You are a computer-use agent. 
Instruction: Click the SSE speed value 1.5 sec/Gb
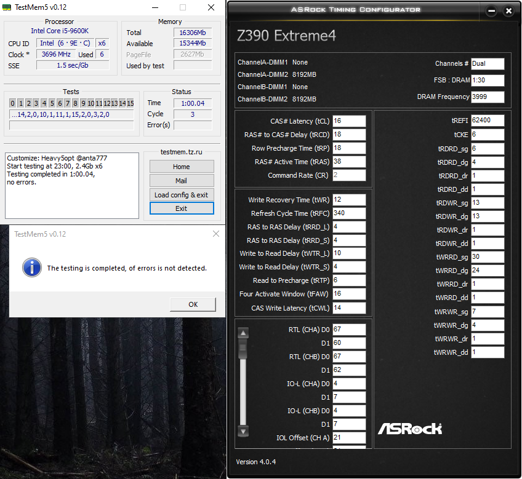73,65
